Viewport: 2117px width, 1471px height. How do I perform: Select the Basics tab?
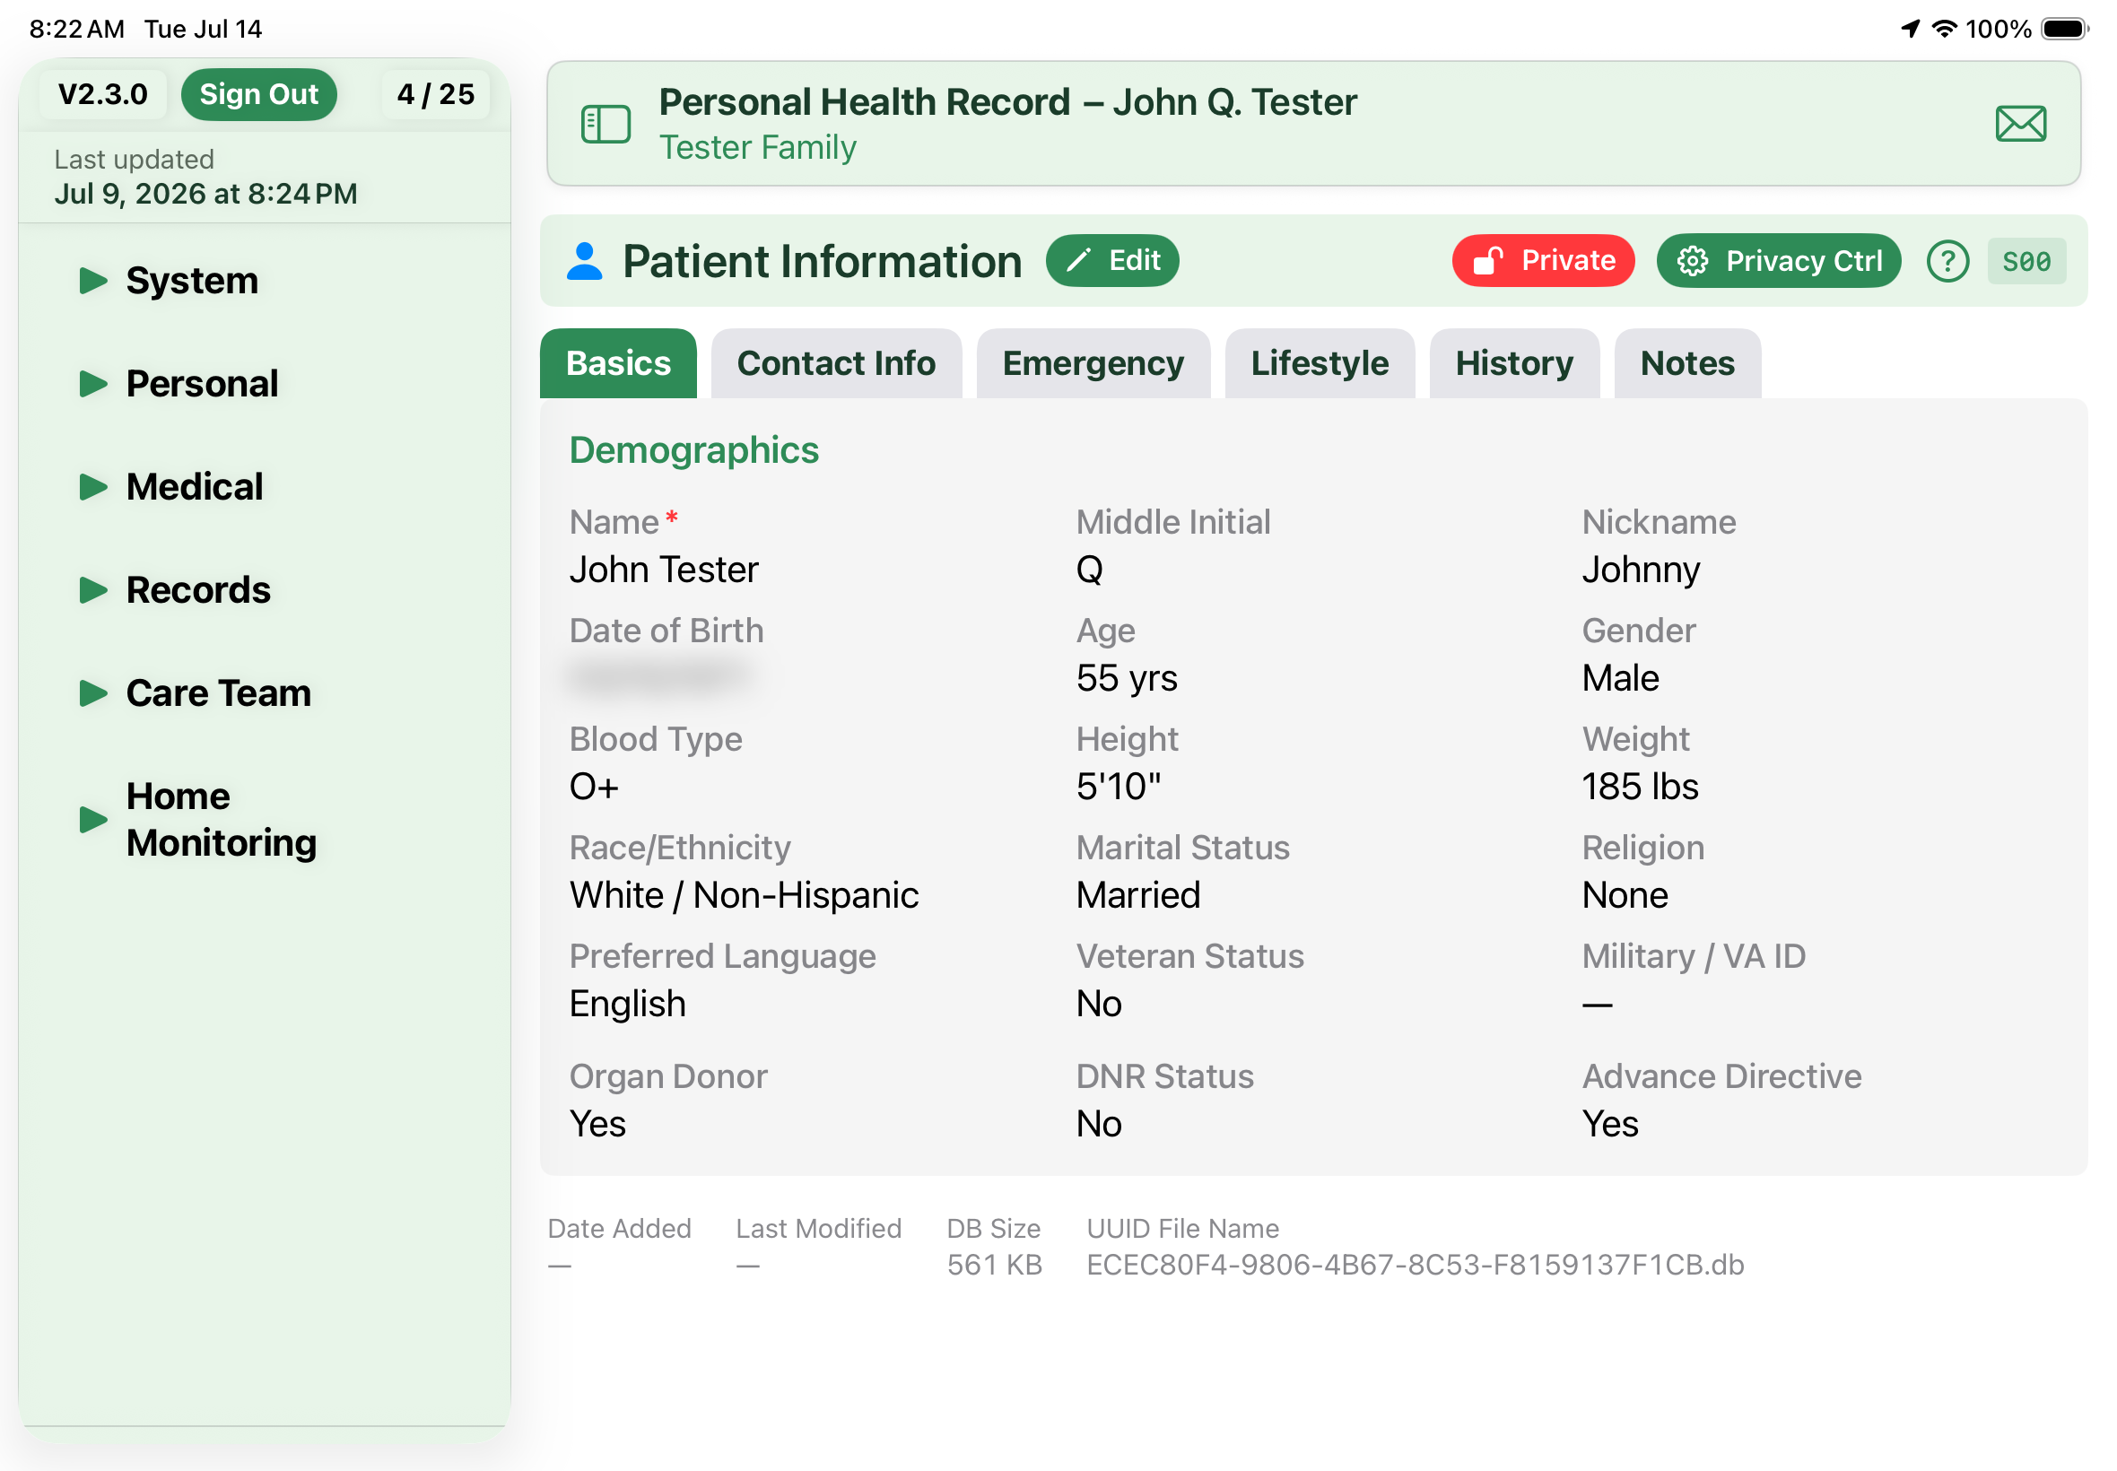pos(618,363)
